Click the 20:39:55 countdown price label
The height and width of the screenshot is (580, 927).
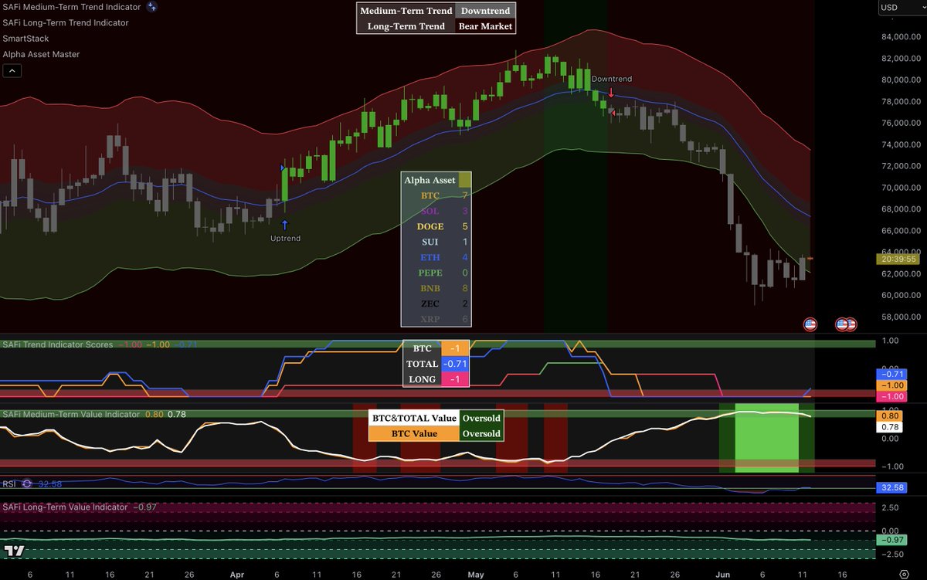click(x=897, y=259)
